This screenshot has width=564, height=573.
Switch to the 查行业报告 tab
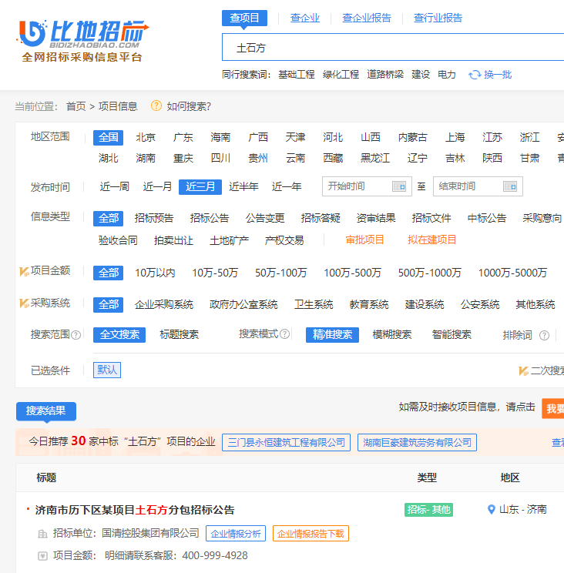438,18
